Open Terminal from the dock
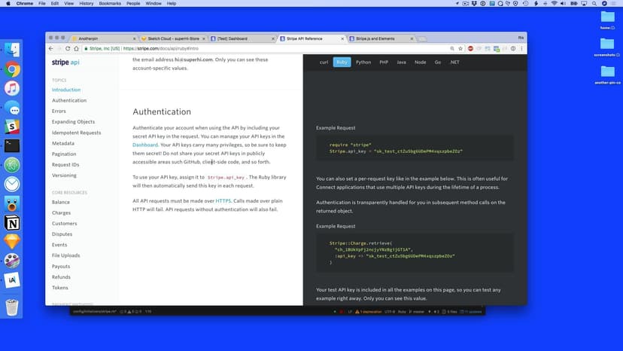Viewport: 623px width, 351px height. 11,145
